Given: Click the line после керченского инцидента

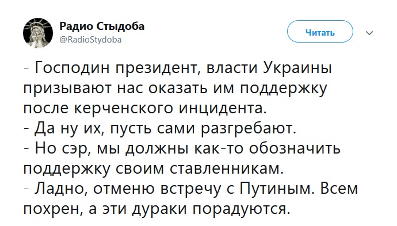Looking at the screenshot, I should pyautogui.click(x=145, y=108).
